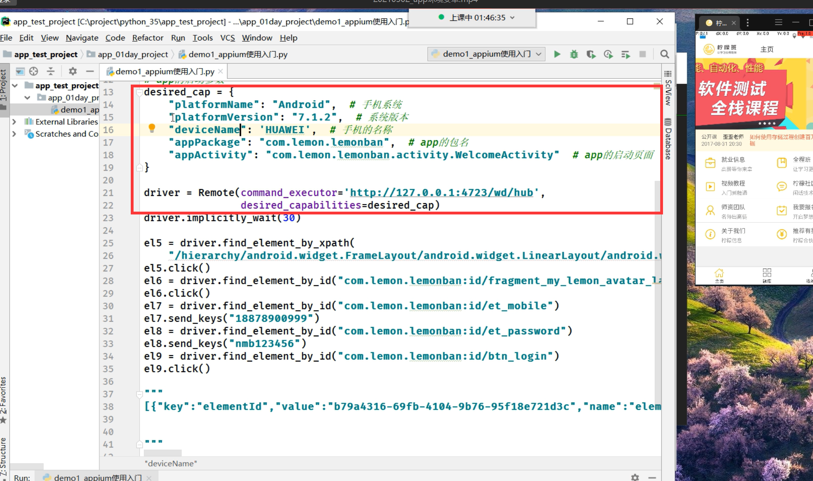Close the demo1_appium editor tab
Image resolution: width=813 pixels, height=481 pixels.
point(221,71)
